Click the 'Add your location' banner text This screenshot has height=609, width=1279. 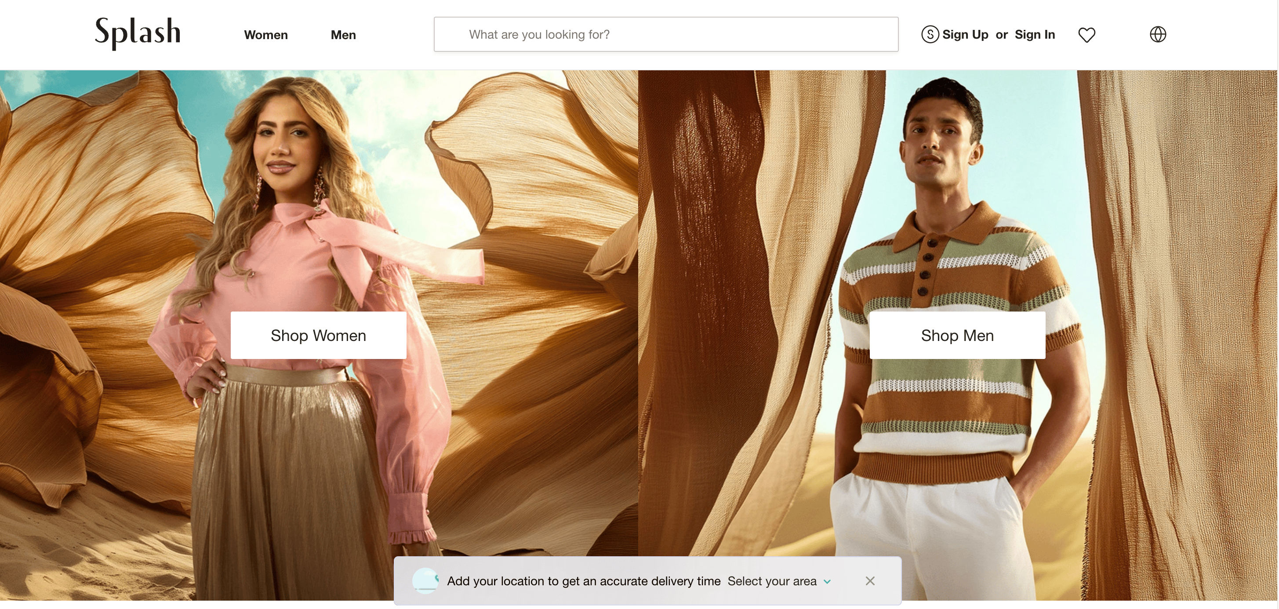583,581
